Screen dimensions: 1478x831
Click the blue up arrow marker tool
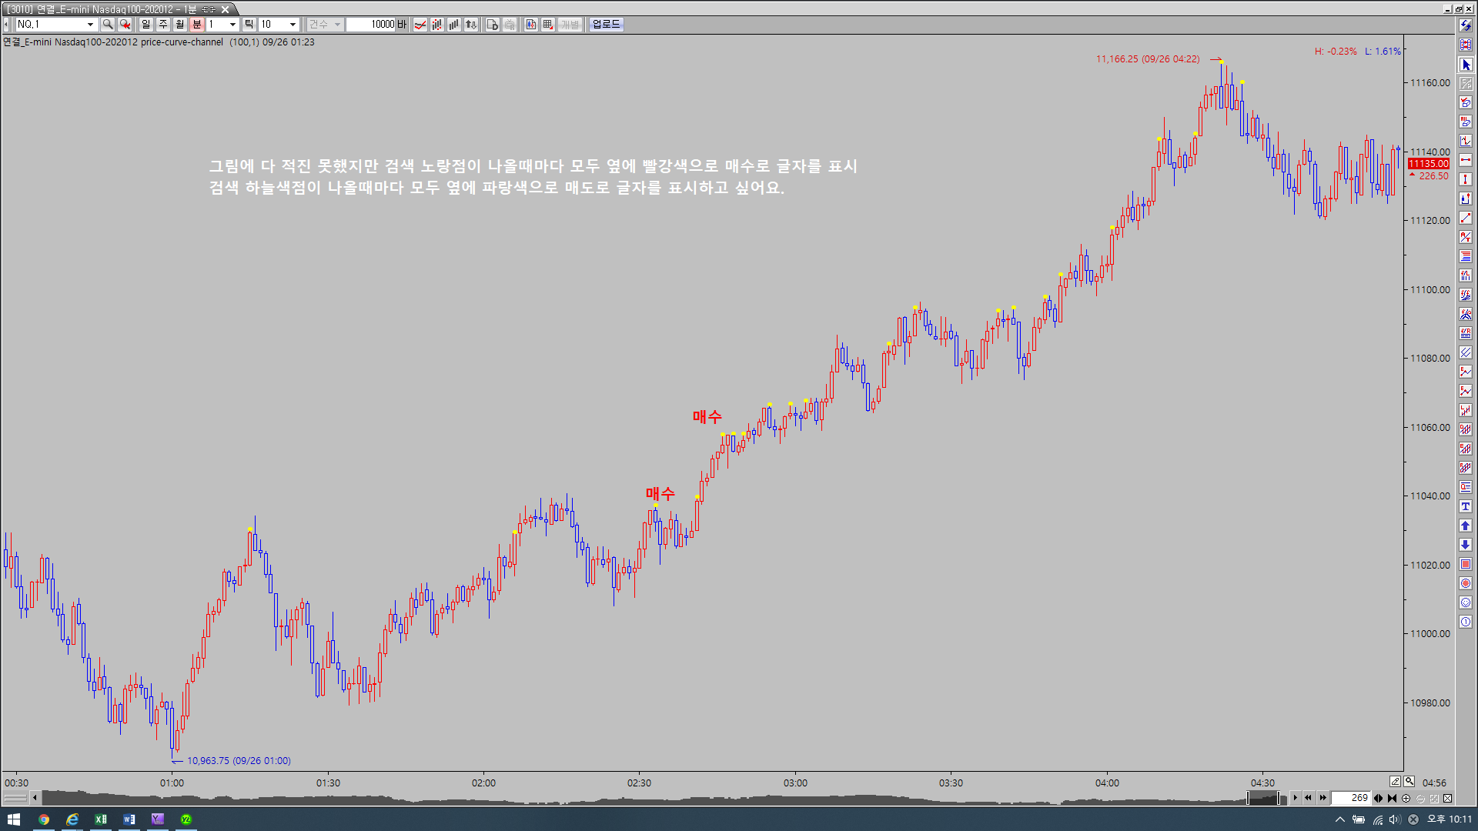[x=1466, y=526]
